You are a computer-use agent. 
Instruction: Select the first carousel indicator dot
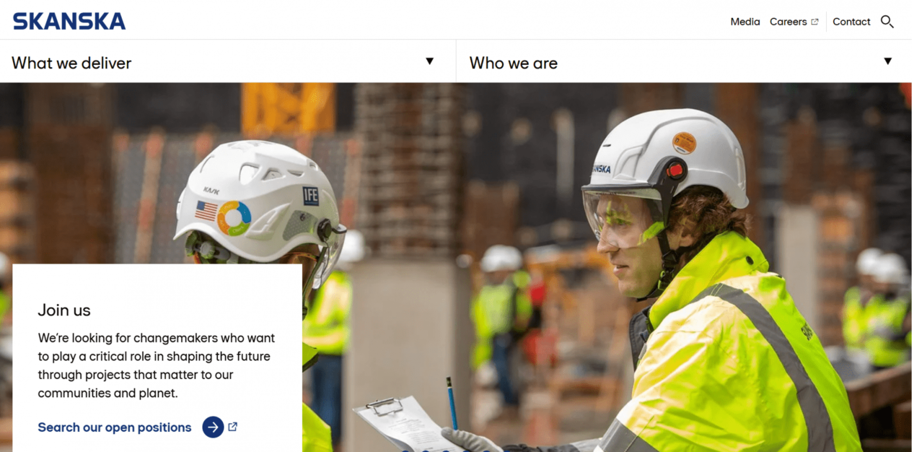tap(405, 451)
